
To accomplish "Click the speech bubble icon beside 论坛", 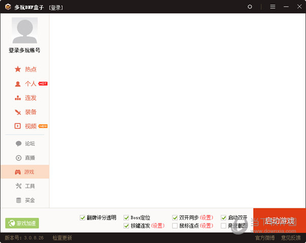I will (x=18, y=144).
